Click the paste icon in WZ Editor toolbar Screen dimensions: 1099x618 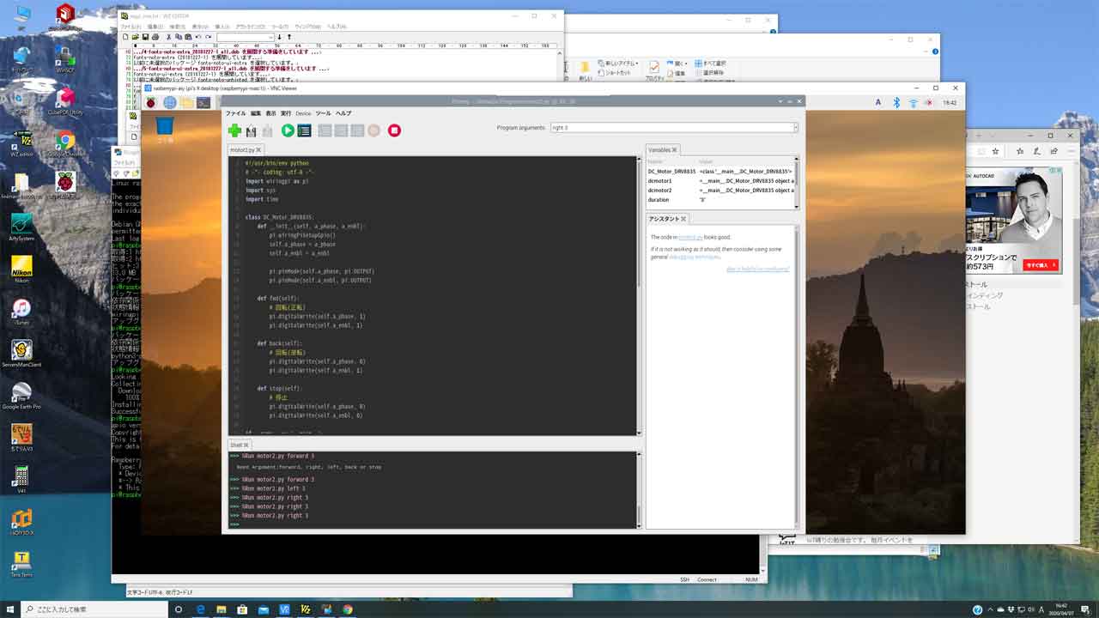click(187, 36)
